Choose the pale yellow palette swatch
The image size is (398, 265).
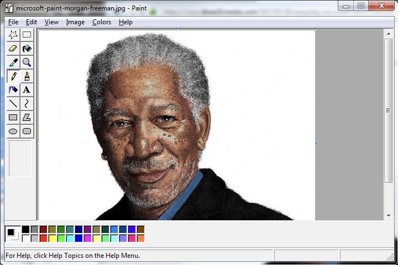click(x=96, y=239)
